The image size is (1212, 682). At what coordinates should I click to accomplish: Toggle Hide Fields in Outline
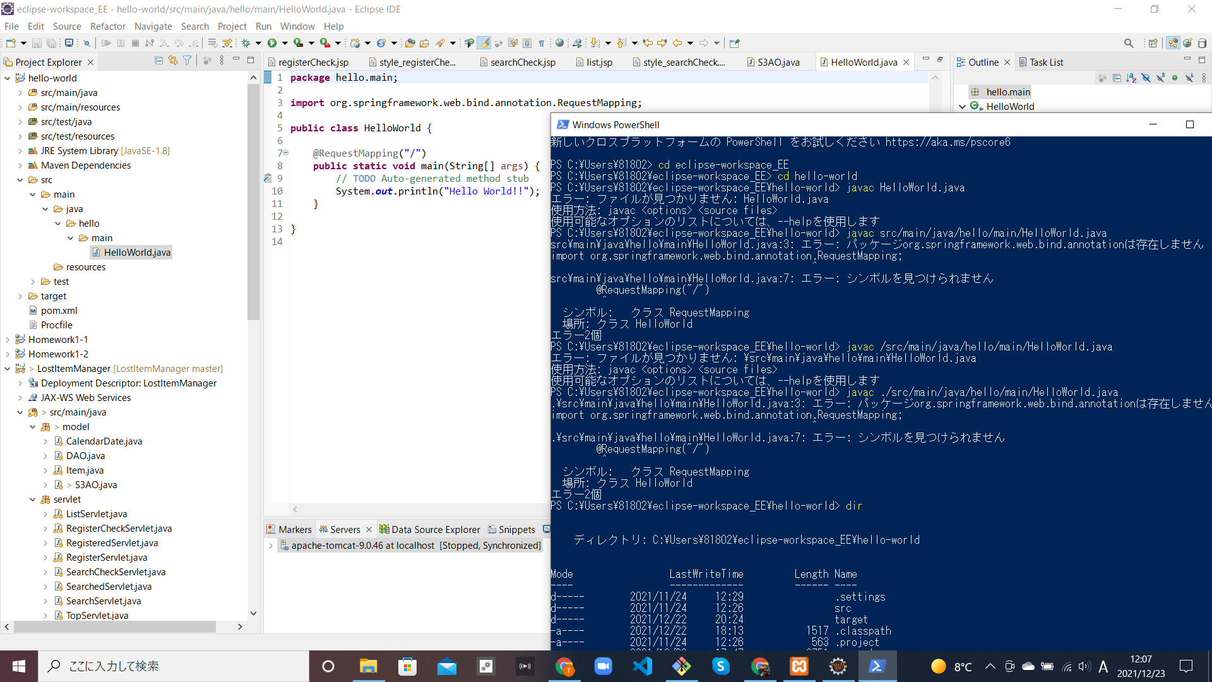(x=1146, y=78)
